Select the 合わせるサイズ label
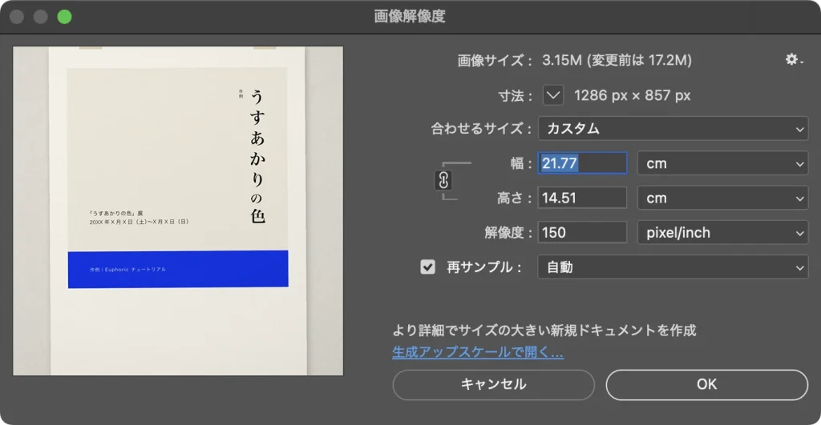 pyautogui.click(x=481, y=129)
